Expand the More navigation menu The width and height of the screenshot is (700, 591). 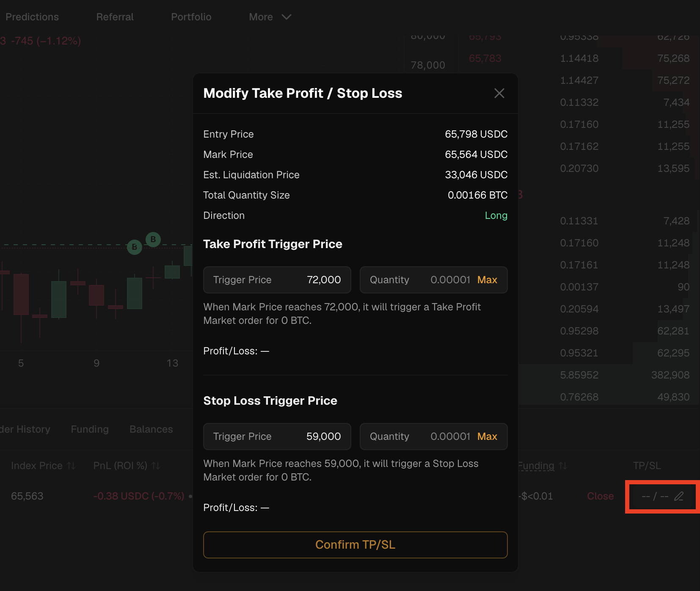(x=270, y=17)
